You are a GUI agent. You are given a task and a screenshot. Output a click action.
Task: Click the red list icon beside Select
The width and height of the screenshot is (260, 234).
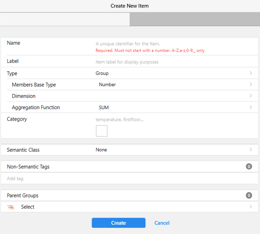[11, 207]
